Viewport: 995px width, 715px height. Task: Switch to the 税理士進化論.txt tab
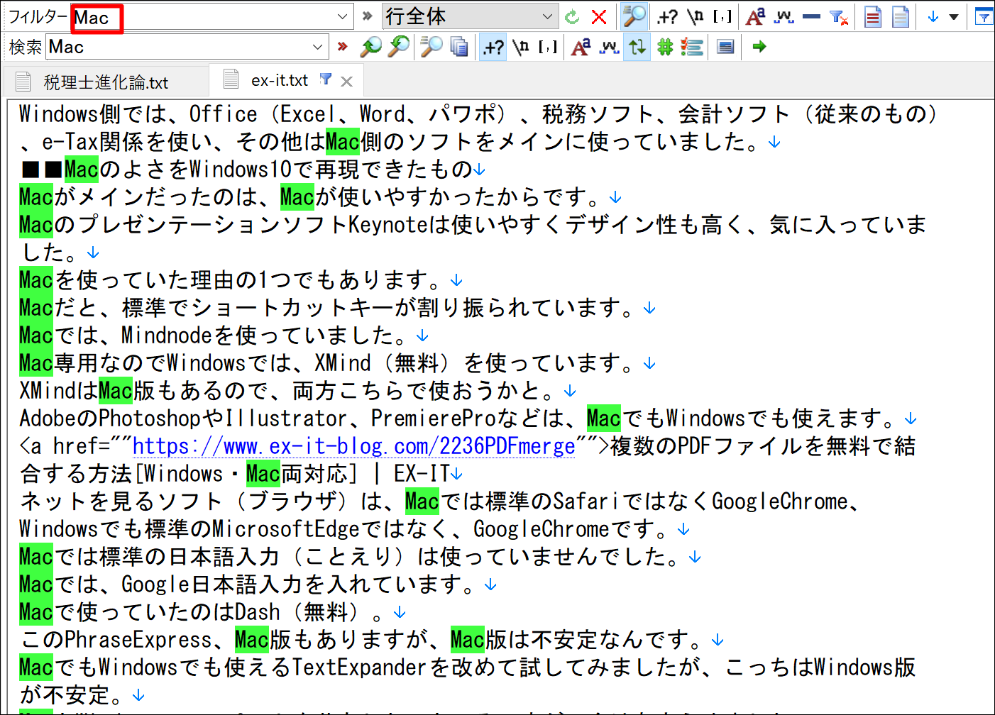[x=106, y=82]
